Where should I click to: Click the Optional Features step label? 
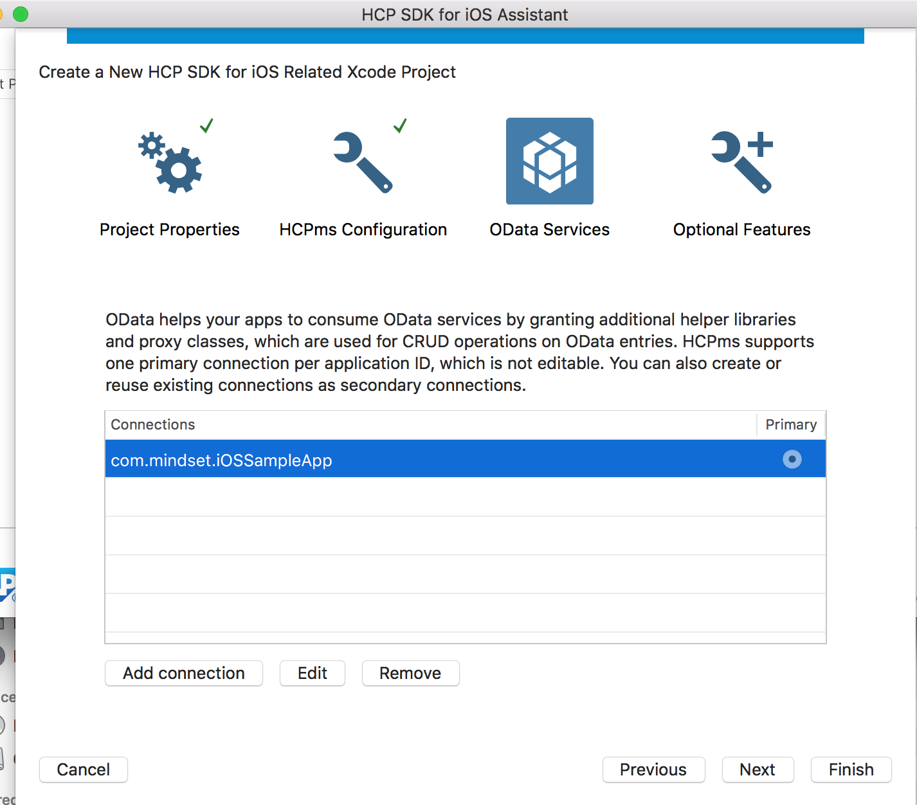(x=742, y=230)
